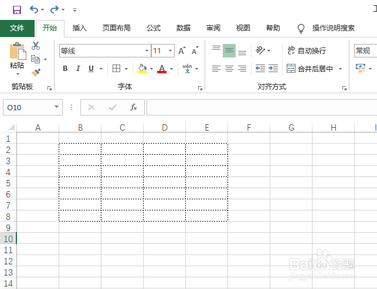Decrease indent

tap(260, 69)
